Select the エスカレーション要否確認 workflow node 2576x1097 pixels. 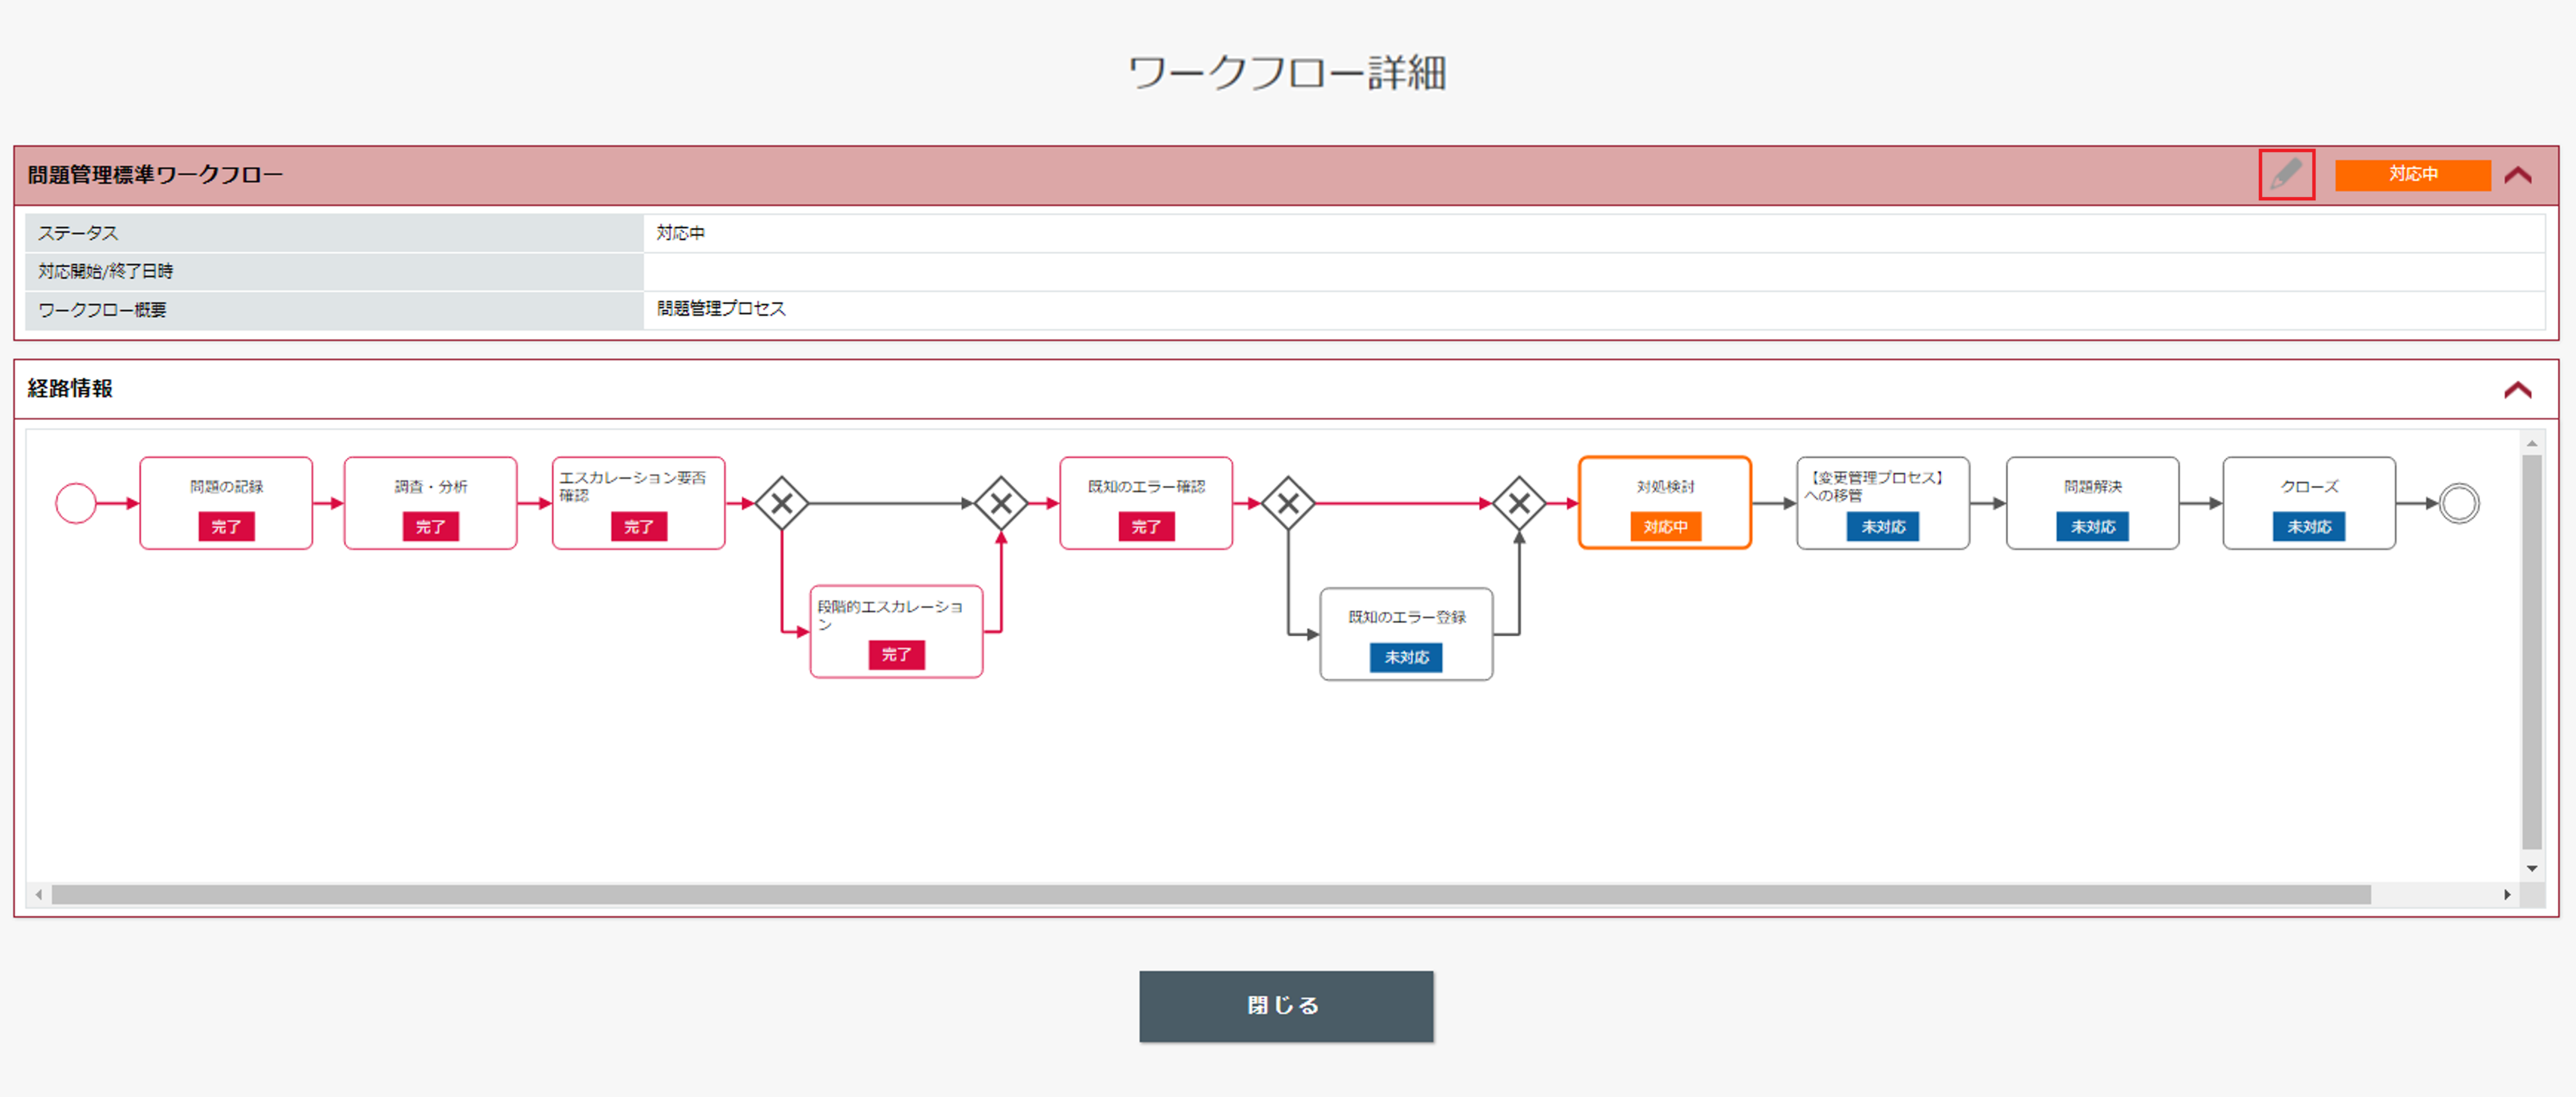[x=638, y=503]
